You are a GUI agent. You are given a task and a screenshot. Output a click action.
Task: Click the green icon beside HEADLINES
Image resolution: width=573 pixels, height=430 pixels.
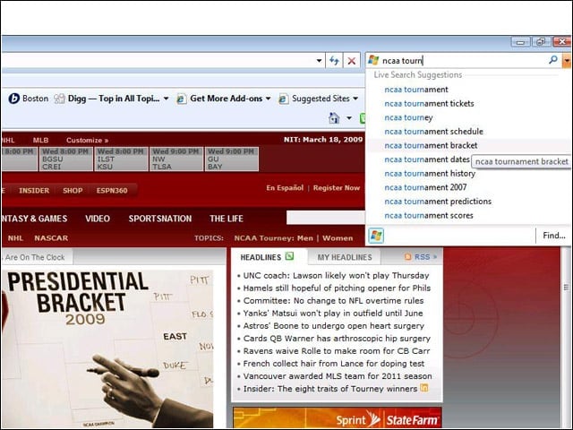click(x=289, y=256)
